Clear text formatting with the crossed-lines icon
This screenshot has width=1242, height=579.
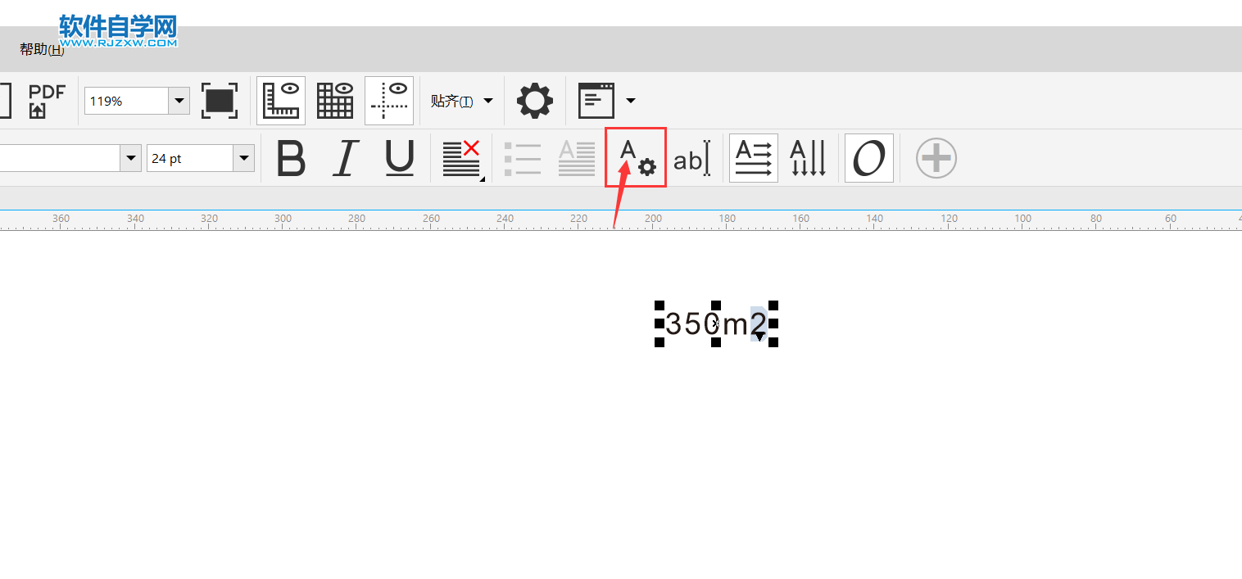coord(460,158)
